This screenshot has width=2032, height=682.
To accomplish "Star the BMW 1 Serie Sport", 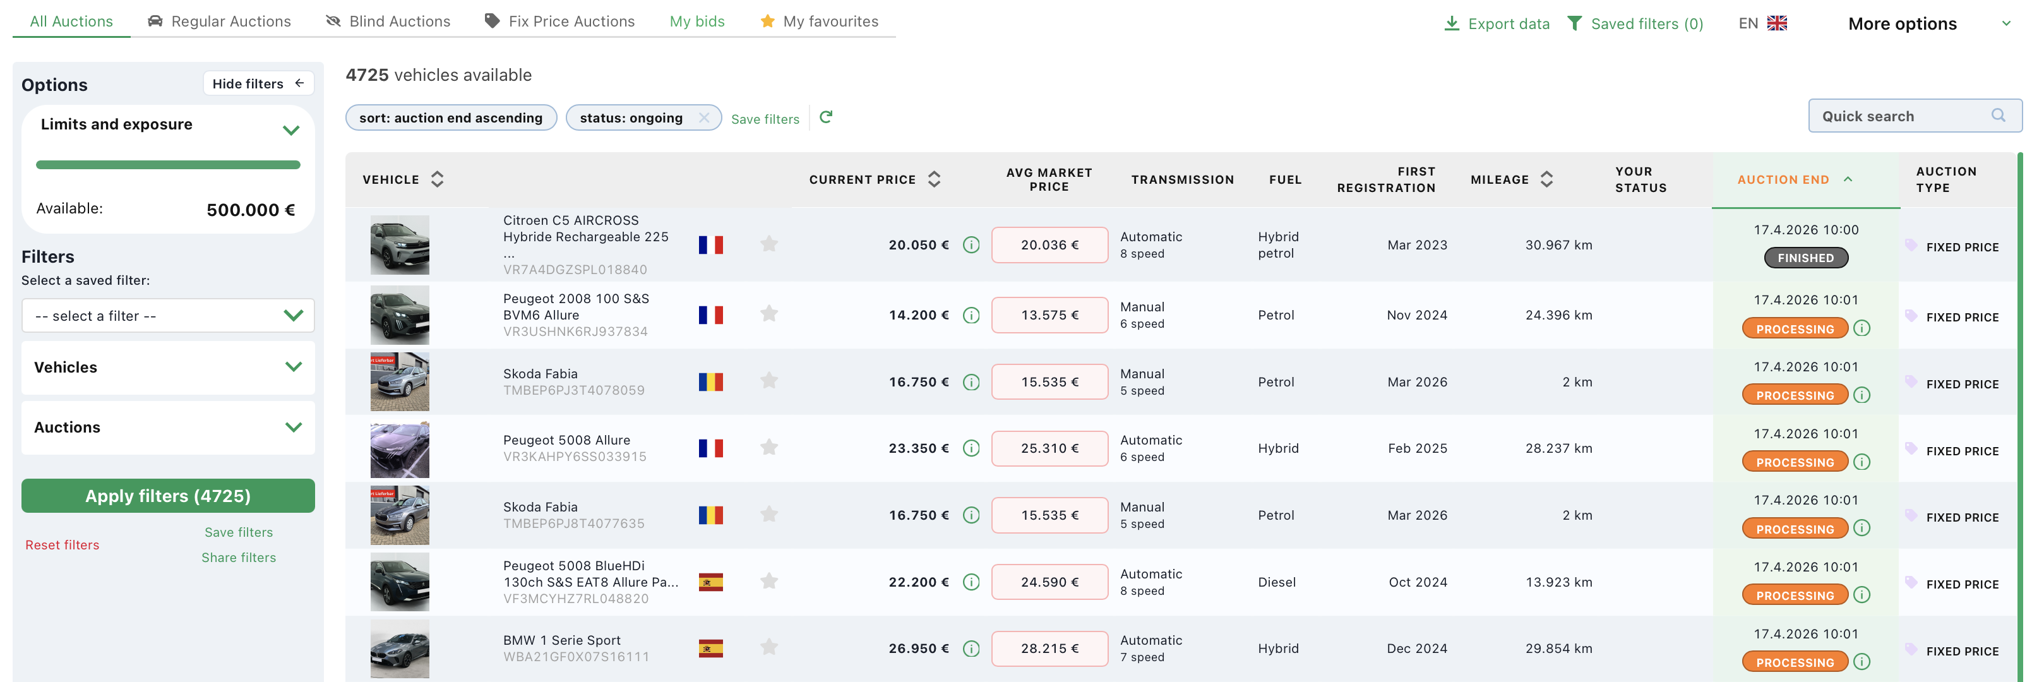I will click(x=769, y=648).
